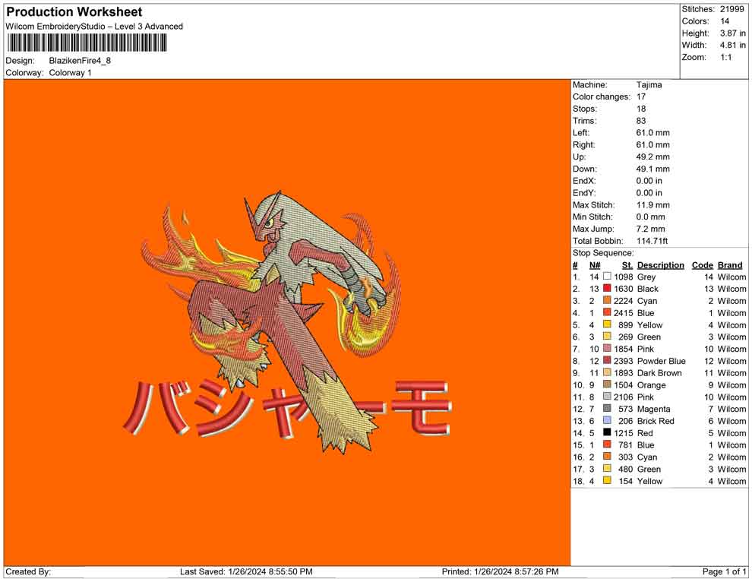Click the 'Created By:' footer label

28,571
